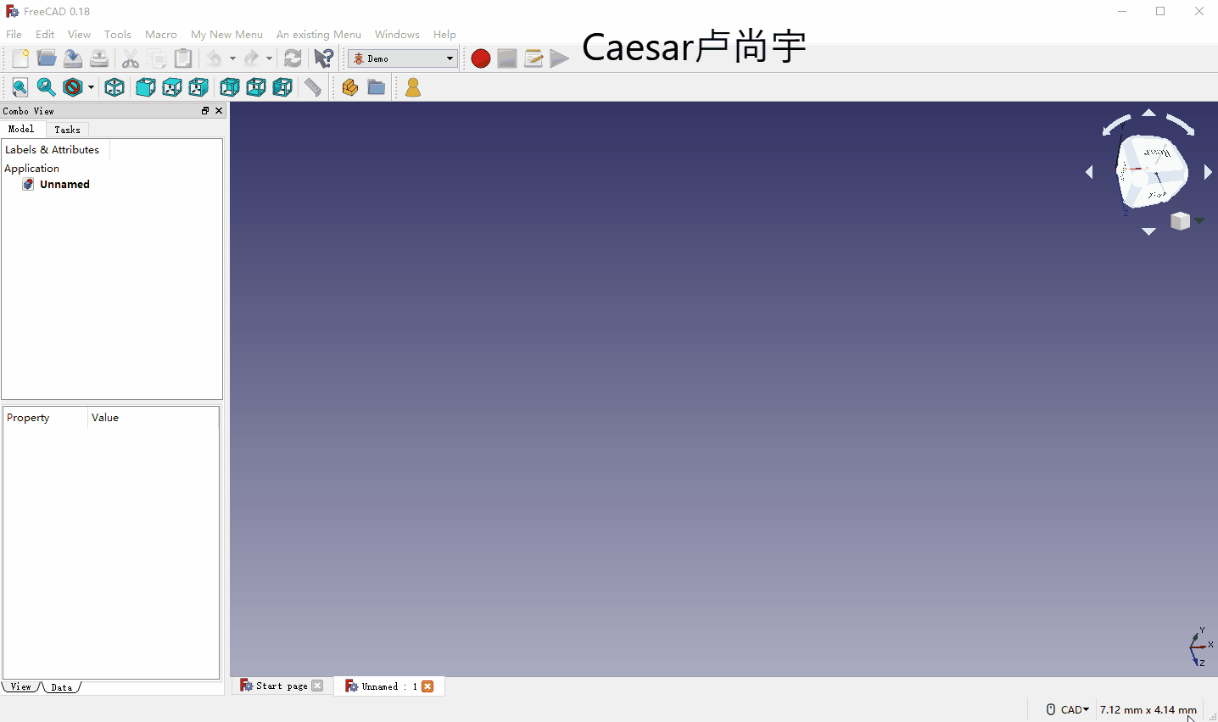The height and width of the screenshot is (722, 1218).
Task: Close the Combo View panel
Action: [219, 111]
